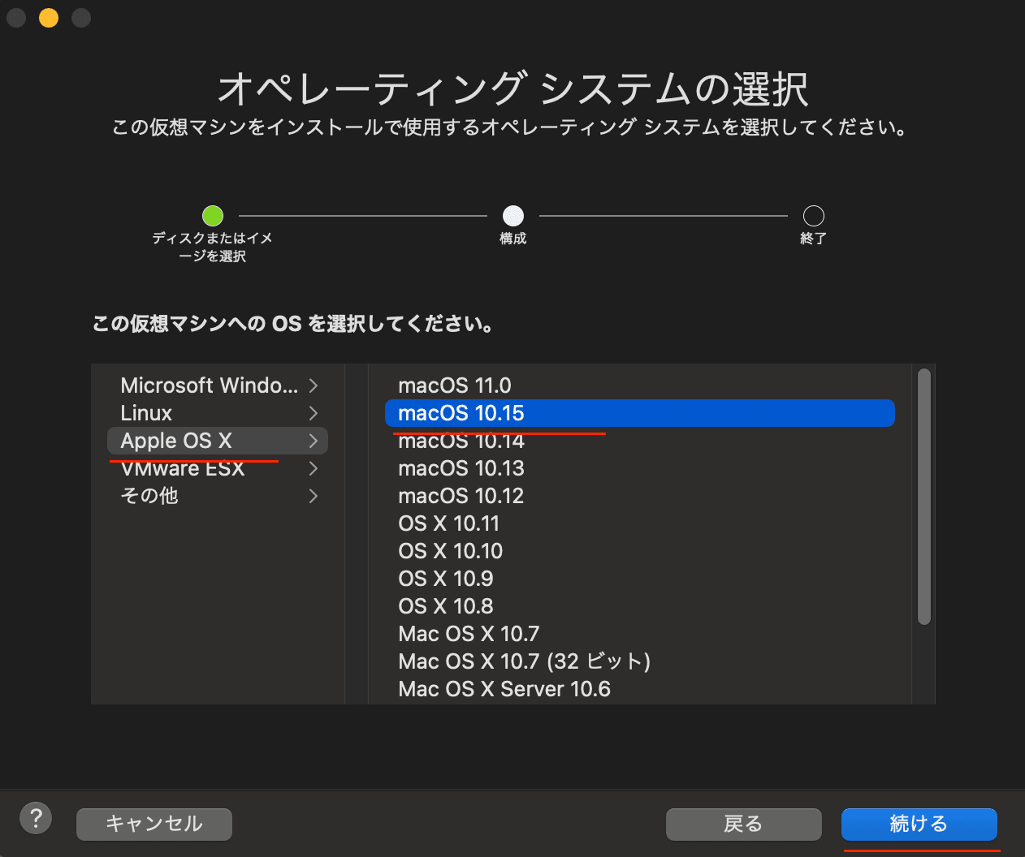The width and height of the screenshot is (1025, 857).
Task: Select macOS 11.0 from the list
Action: point(454,385)
